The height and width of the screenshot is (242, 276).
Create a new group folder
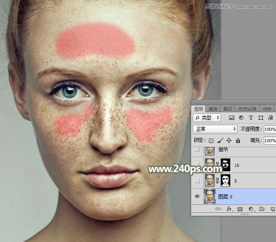click(261, 209)
